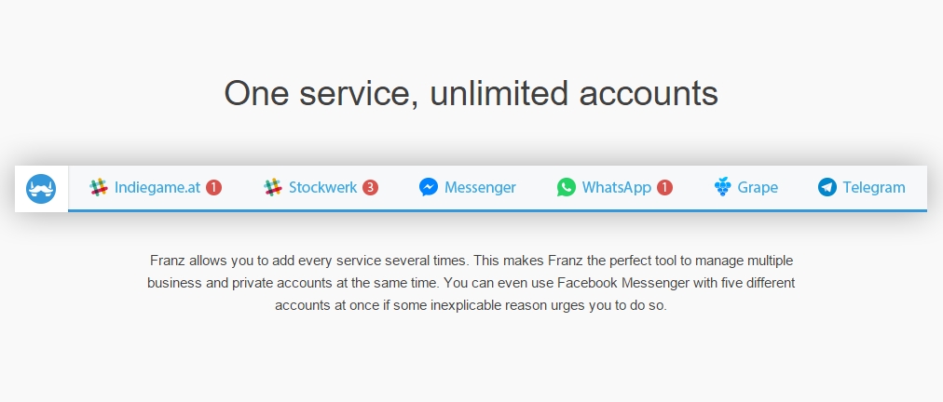The image size is (943, 402).
Task: Click the green WhatsApp phone icon
Action: (566, 187)
